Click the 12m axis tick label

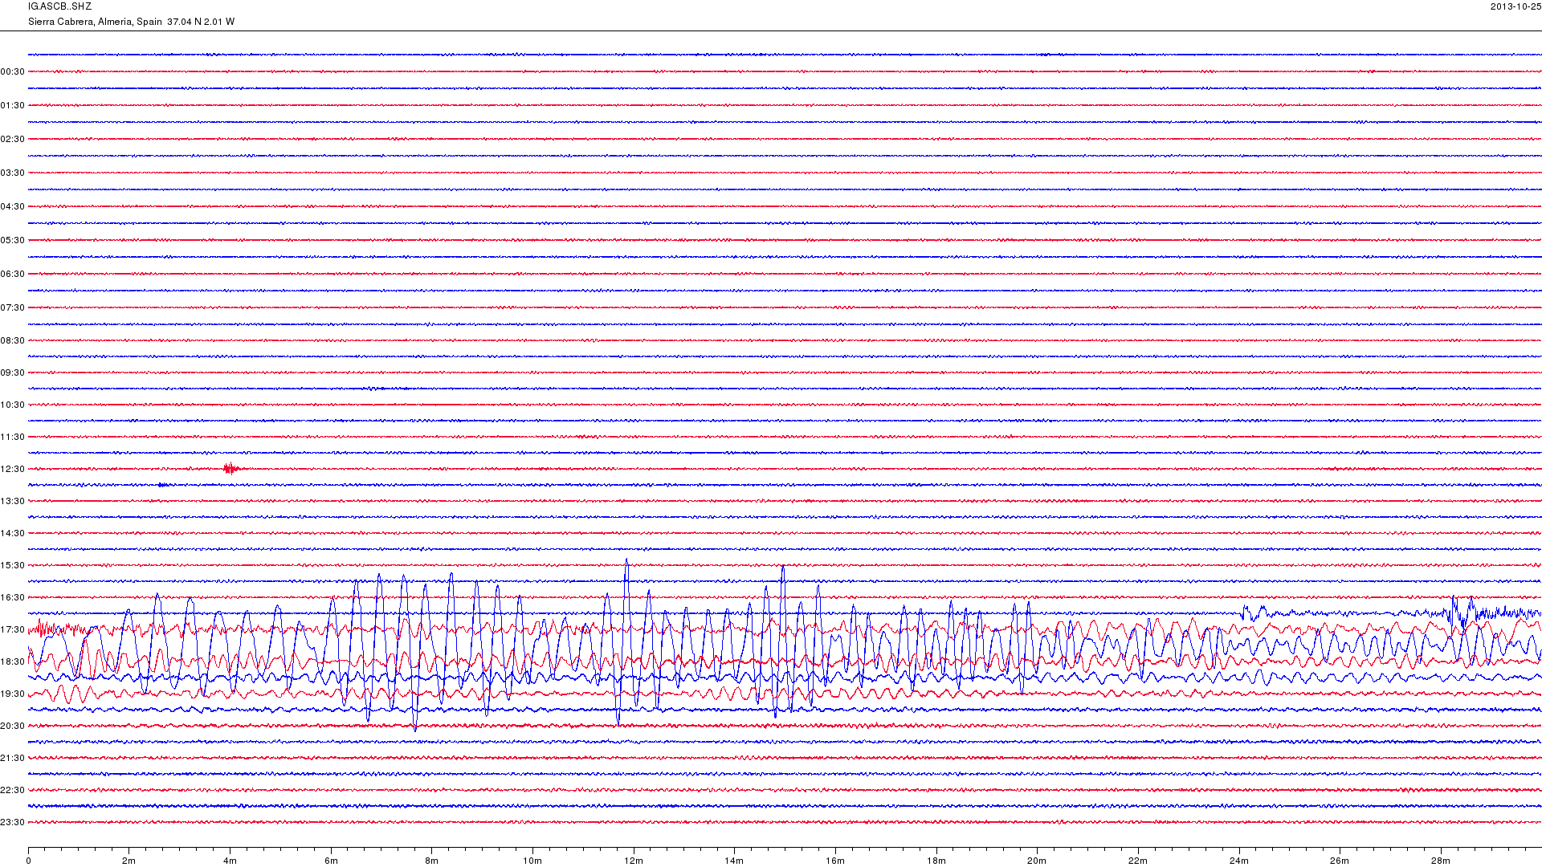[634, 861]
